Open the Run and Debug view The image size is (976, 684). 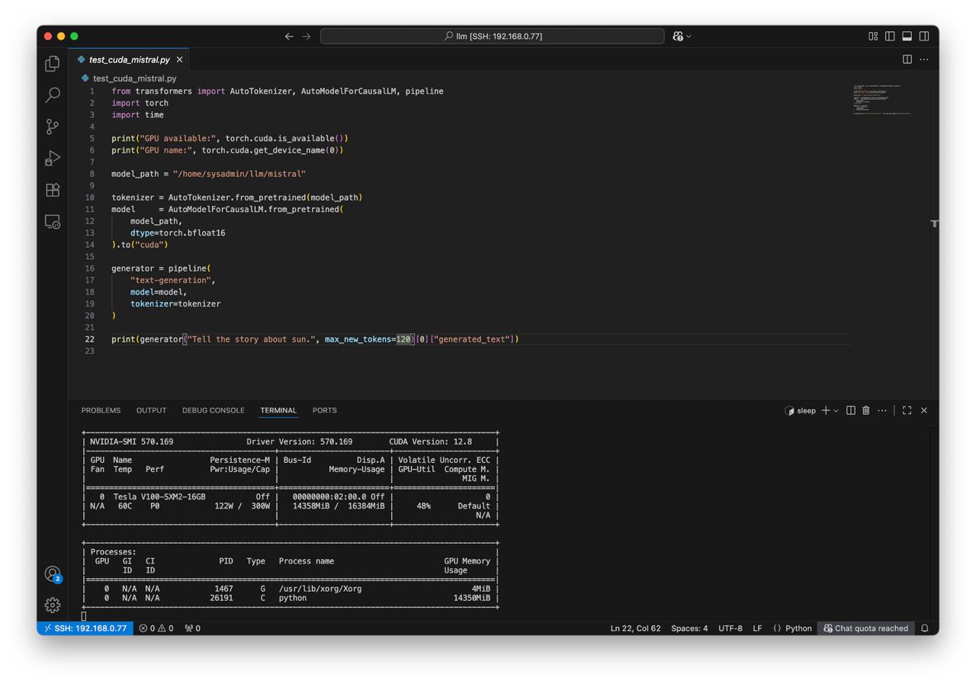tap(53, 158)
